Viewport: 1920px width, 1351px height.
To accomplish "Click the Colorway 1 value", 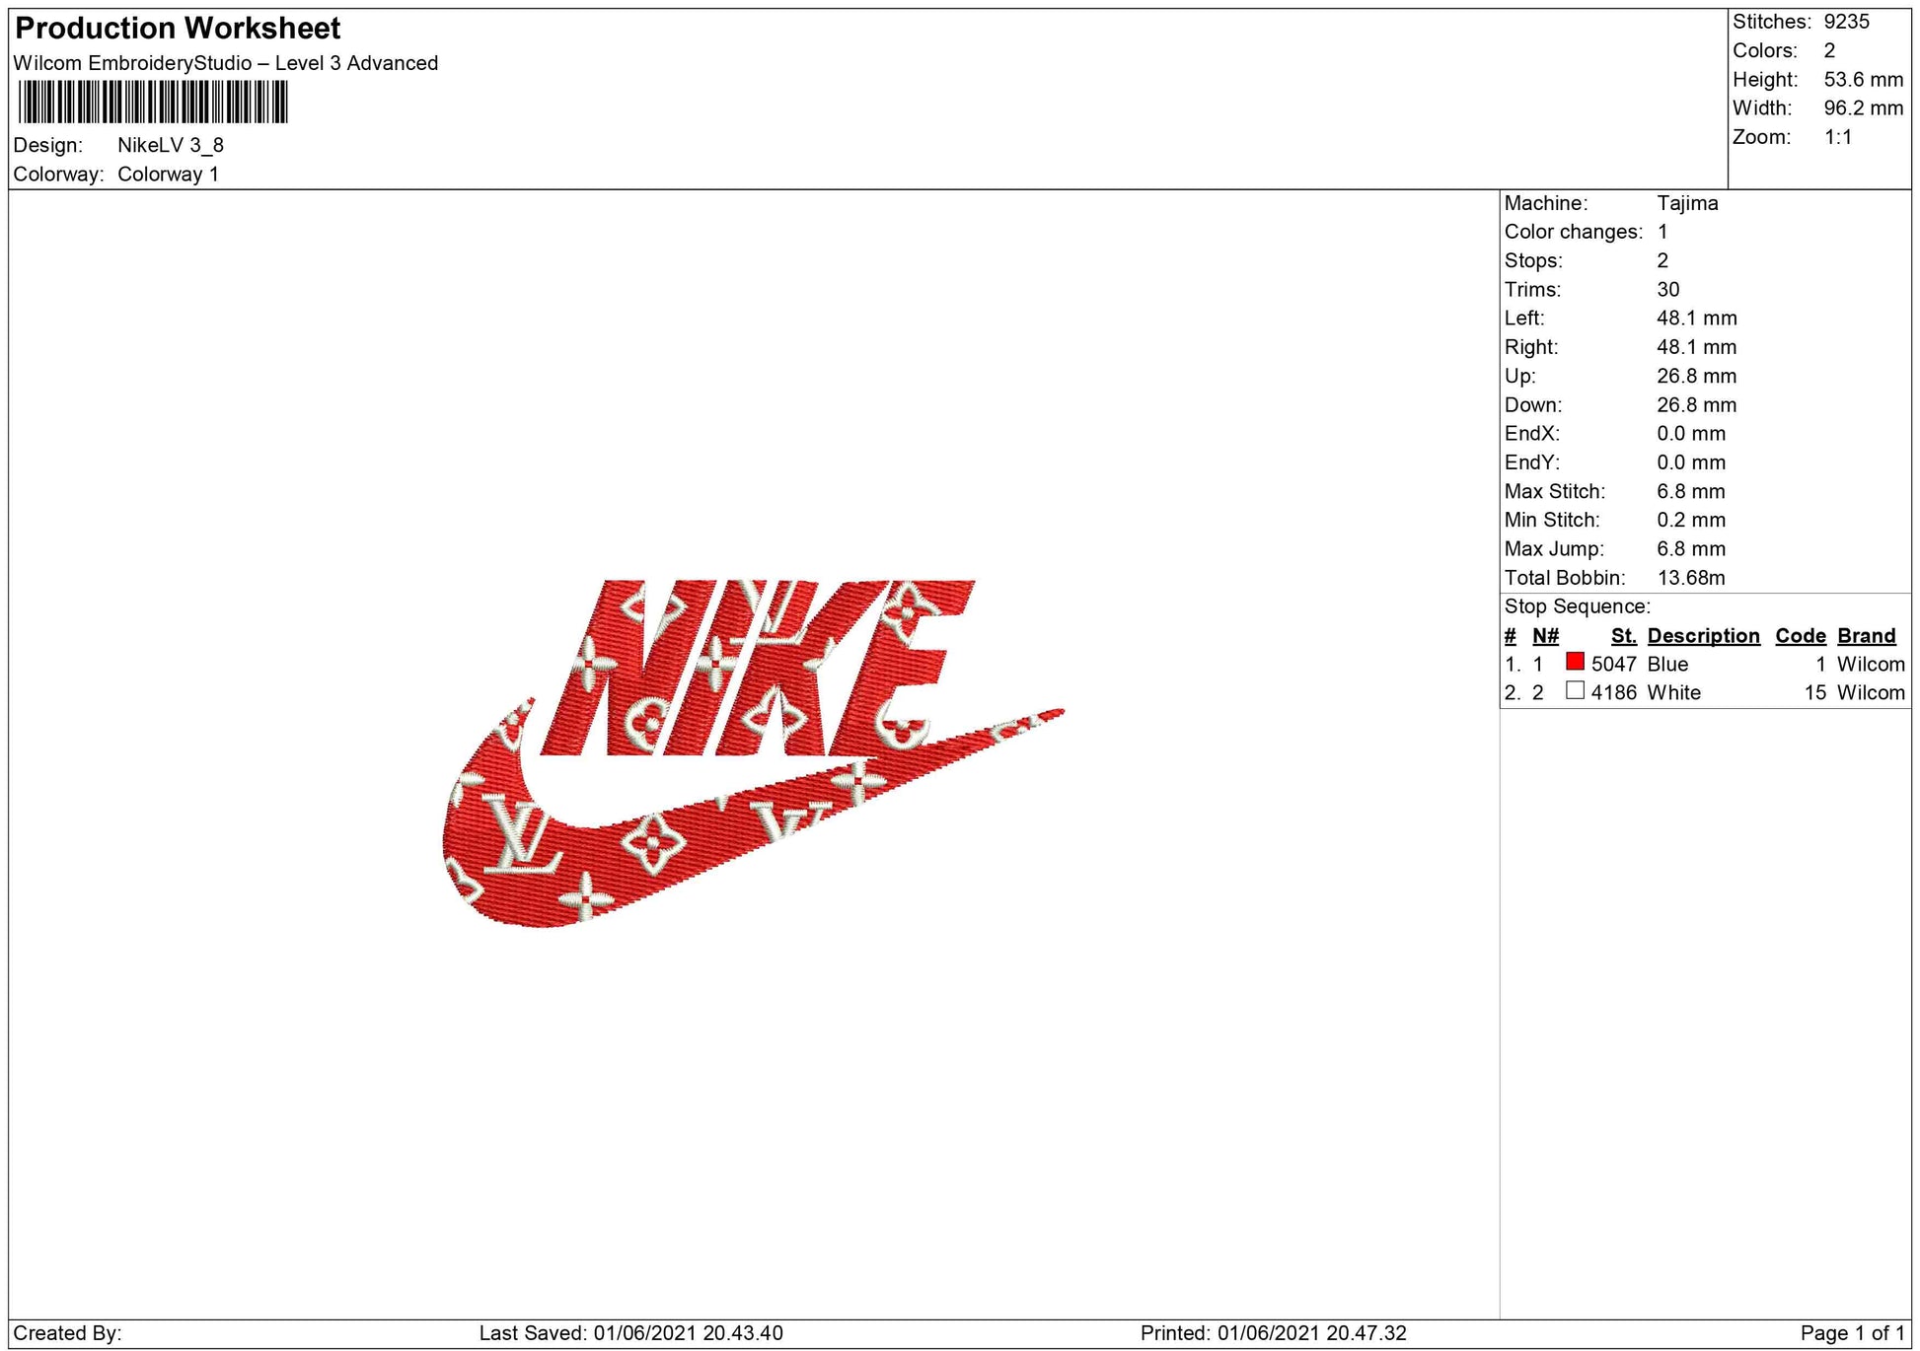I will click(168, 175).
